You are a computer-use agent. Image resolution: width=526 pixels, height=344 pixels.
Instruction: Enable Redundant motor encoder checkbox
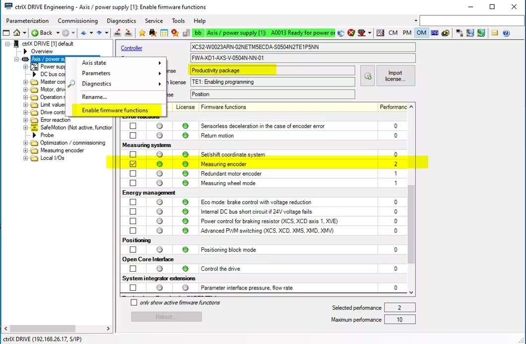pyautogui.click(x=133, y=174)
